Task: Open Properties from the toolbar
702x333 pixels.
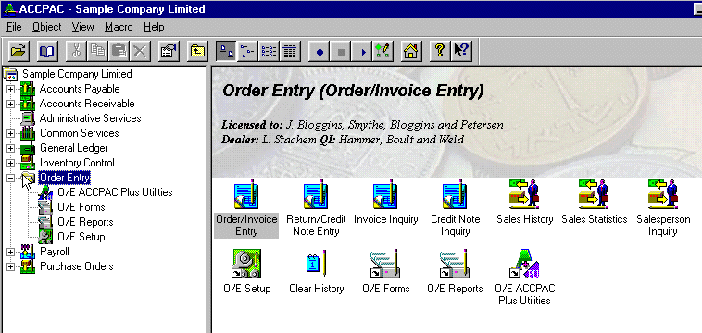Action: 169,51
